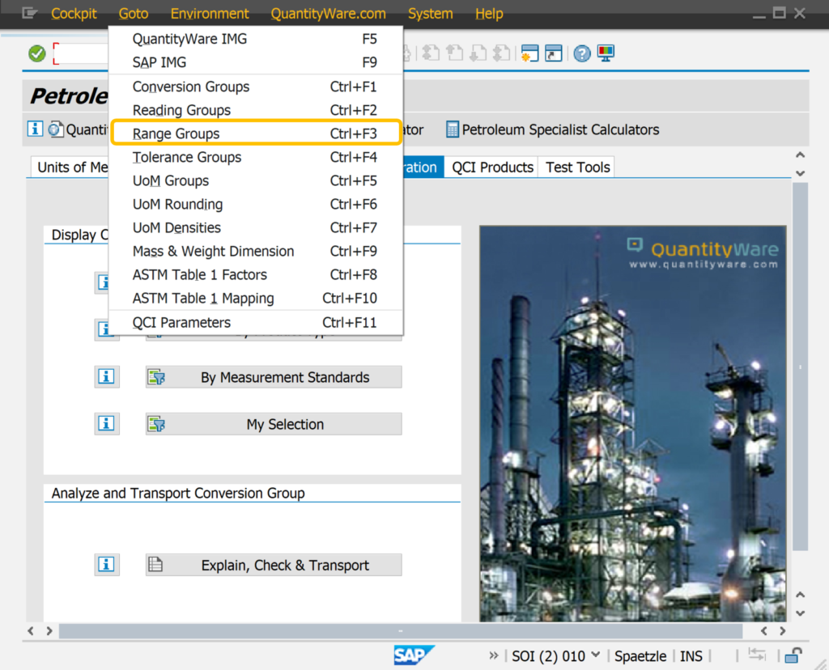Choose UoM Densities menu entry

coord(255,227)
